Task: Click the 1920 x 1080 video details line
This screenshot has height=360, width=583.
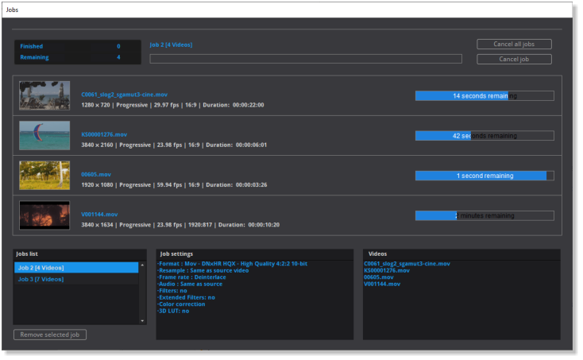Action: point(174,184)
